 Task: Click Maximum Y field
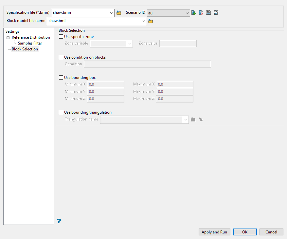[175, 92]
